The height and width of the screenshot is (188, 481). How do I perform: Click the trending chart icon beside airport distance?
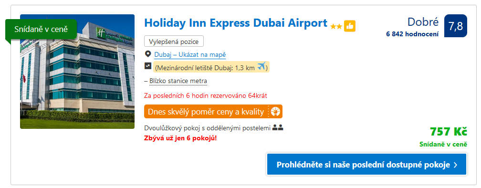(x=148, y=66)
